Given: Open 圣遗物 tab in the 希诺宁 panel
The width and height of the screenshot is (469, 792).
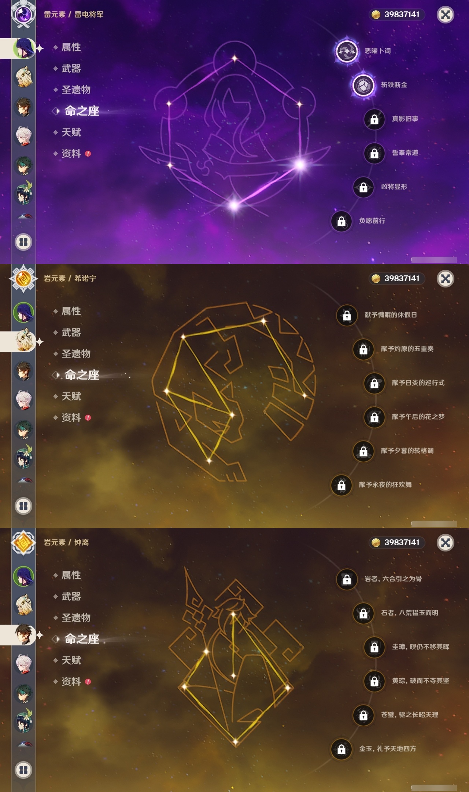Looking at the screenshot, I should (76, 354).
